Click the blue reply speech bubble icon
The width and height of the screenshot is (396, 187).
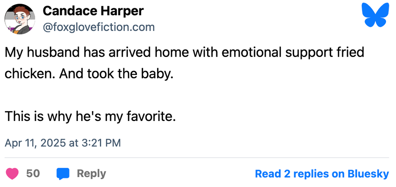tap(63, 173)
